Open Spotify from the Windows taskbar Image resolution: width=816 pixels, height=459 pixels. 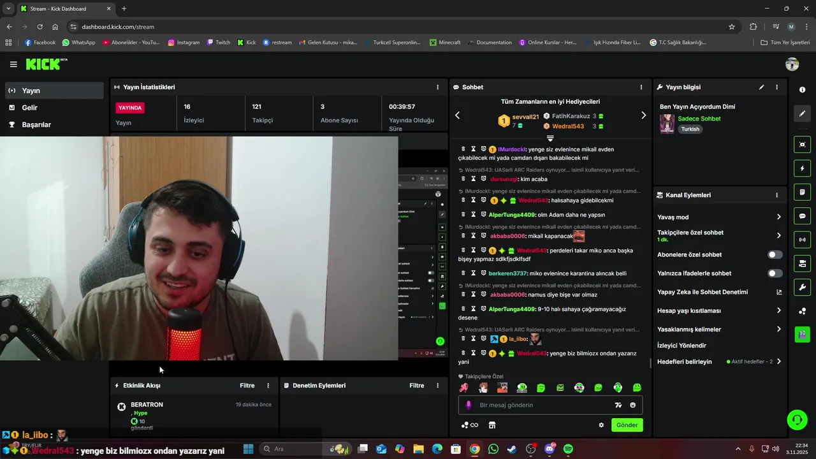(x=568, y=449)
